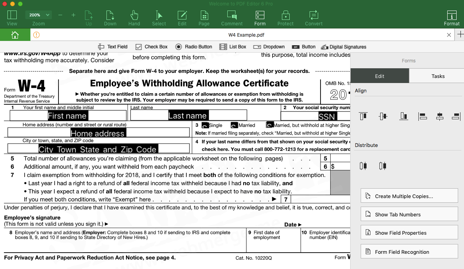Image resolution: width=464 pixels, height=269 pixels.
Task: Select the Last name form field
Action: 188,115
